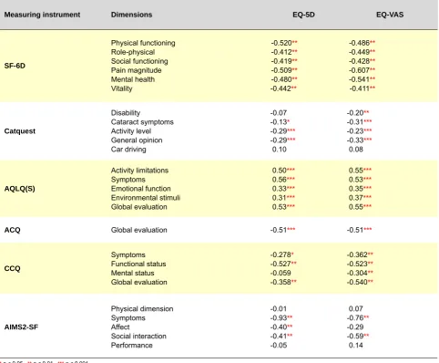Click the "Social interaction" dimension
Screen dimensions: 439x363
click(x=138, y=337)
